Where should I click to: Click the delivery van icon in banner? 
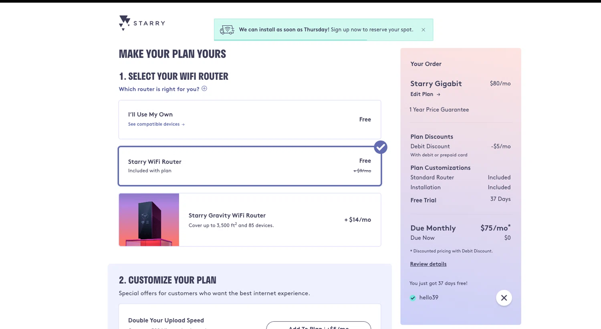227,30
